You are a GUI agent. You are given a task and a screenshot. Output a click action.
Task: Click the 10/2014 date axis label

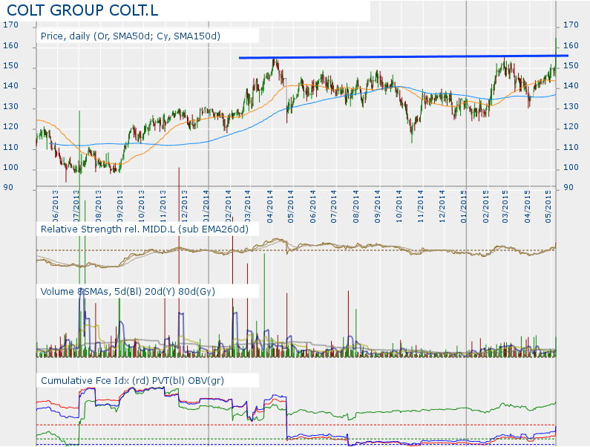pyautogui.click(x=399, y=206)
